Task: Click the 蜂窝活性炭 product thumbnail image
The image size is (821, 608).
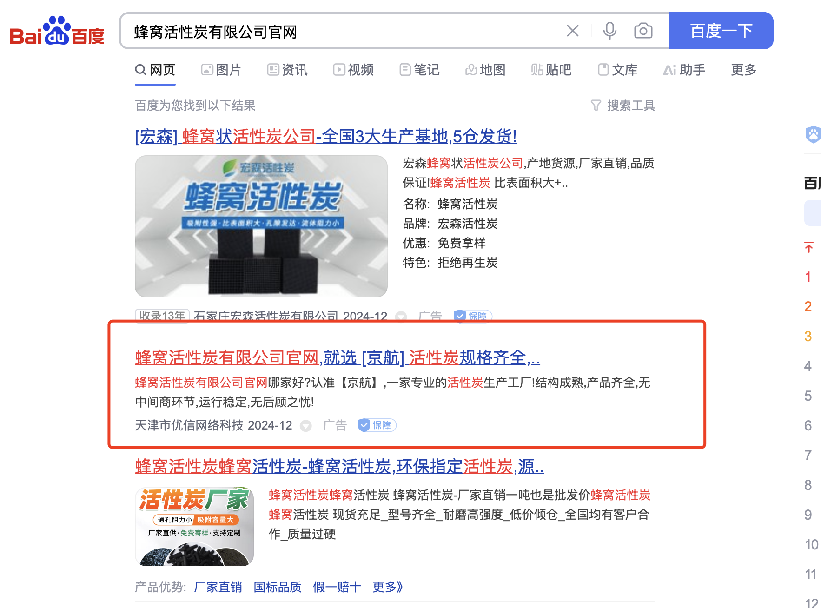Action: (x=261, y=226)
